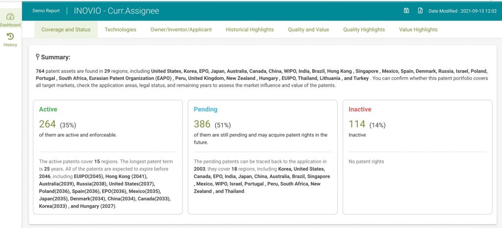Click the Demo Report header link
This screenshot has height=228, width=502.
coord(46,11)
